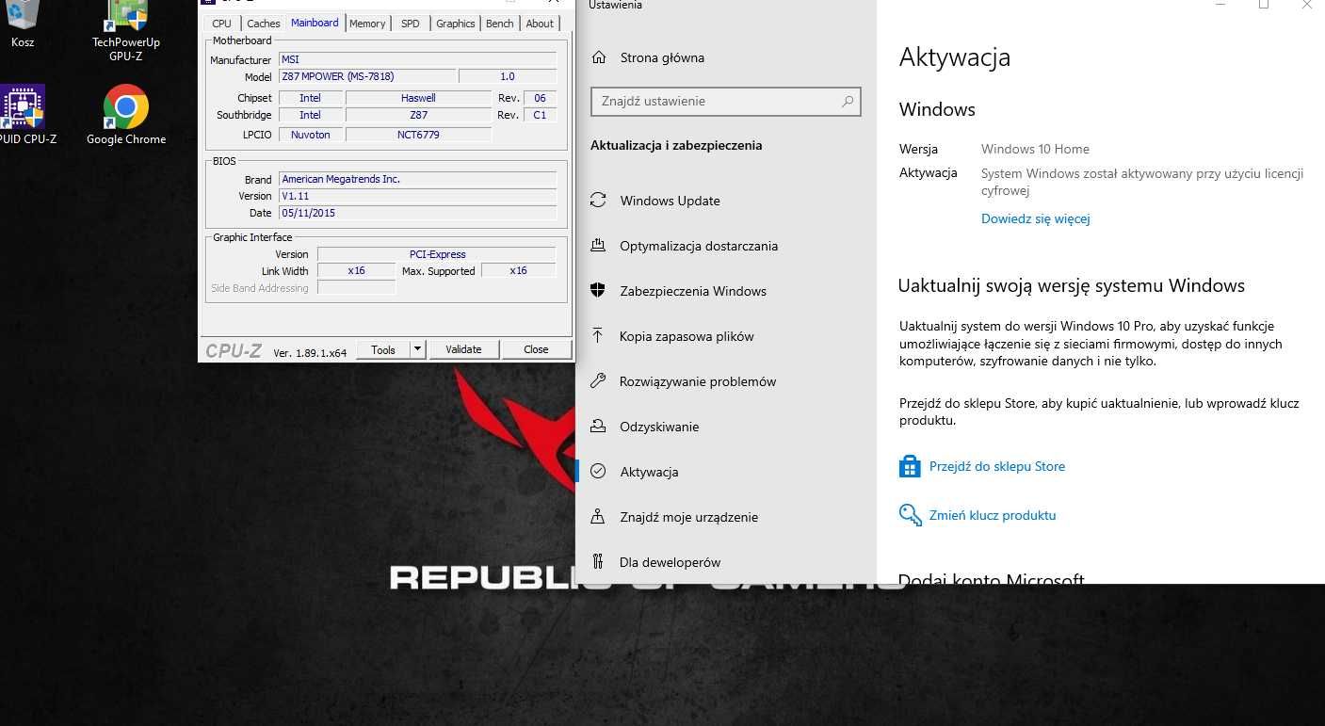Viewport: 1325px width, 726px height.
Task: Click the wrench icon for Rozwiązywanie problemów
Action: [x=598, y=381]
